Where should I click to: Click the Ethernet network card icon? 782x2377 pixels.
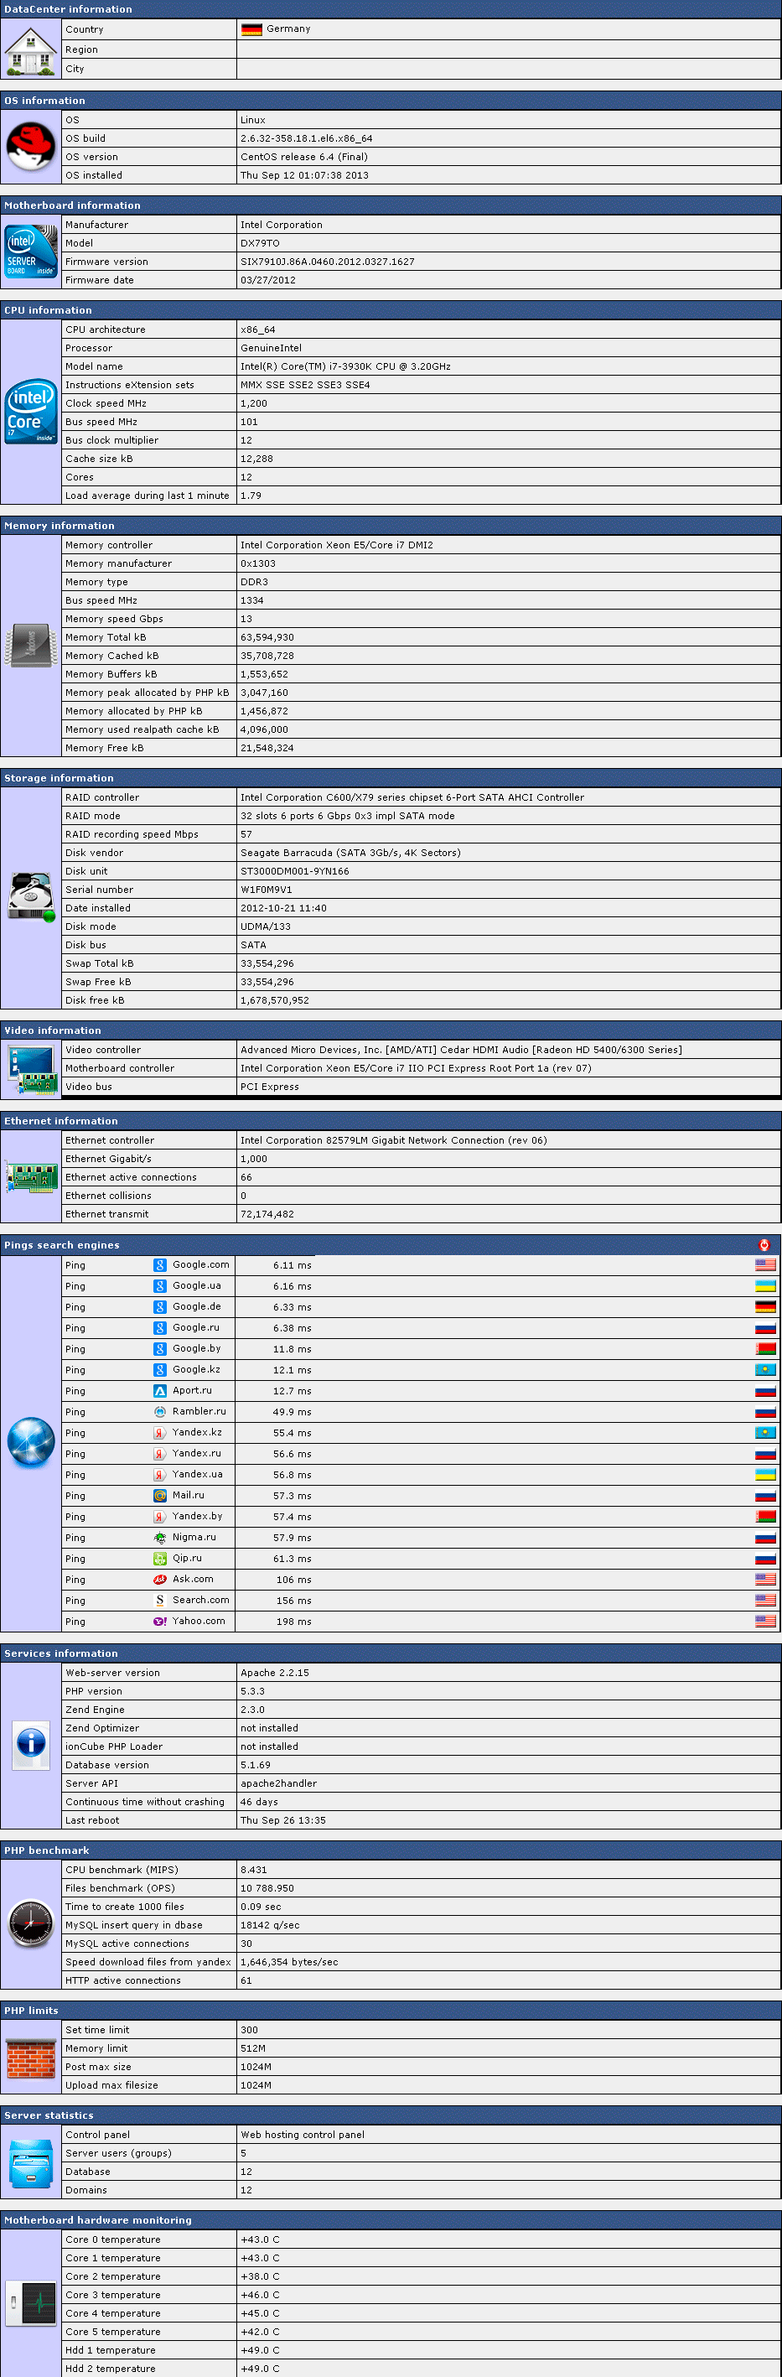(31, 1176)
